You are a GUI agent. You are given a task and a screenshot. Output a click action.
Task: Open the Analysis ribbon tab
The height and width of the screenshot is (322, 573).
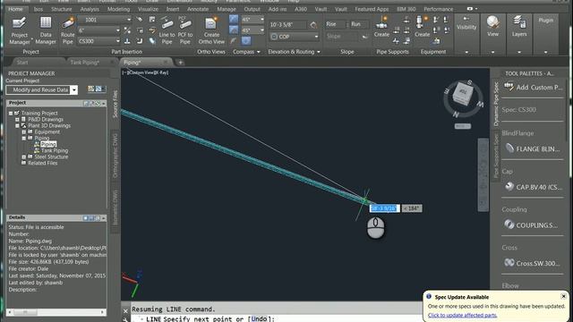[x=90, y=9]
